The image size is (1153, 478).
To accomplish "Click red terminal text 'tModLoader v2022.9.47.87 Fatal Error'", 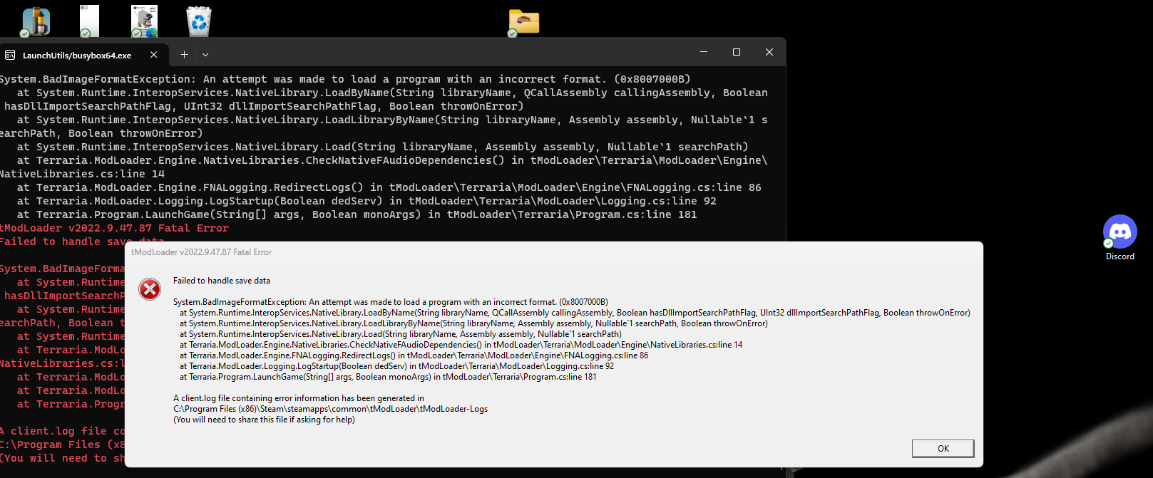I will (x=114, y=228).
